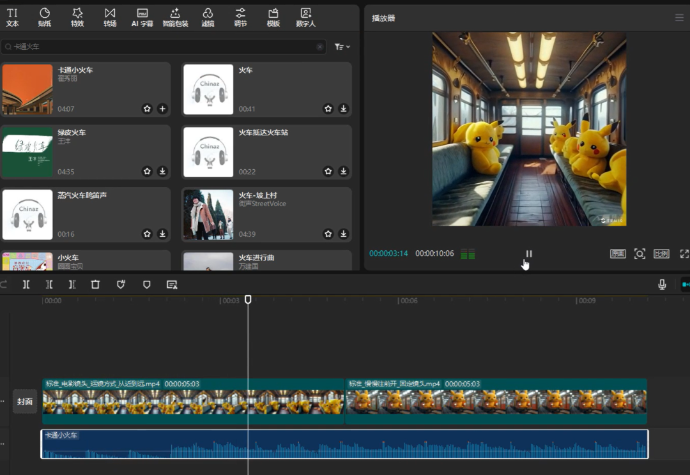The image size is (690, 475).
Task: Download the 蒸汽火车鸣笛声 sound
Action: [x=162, y=234]
